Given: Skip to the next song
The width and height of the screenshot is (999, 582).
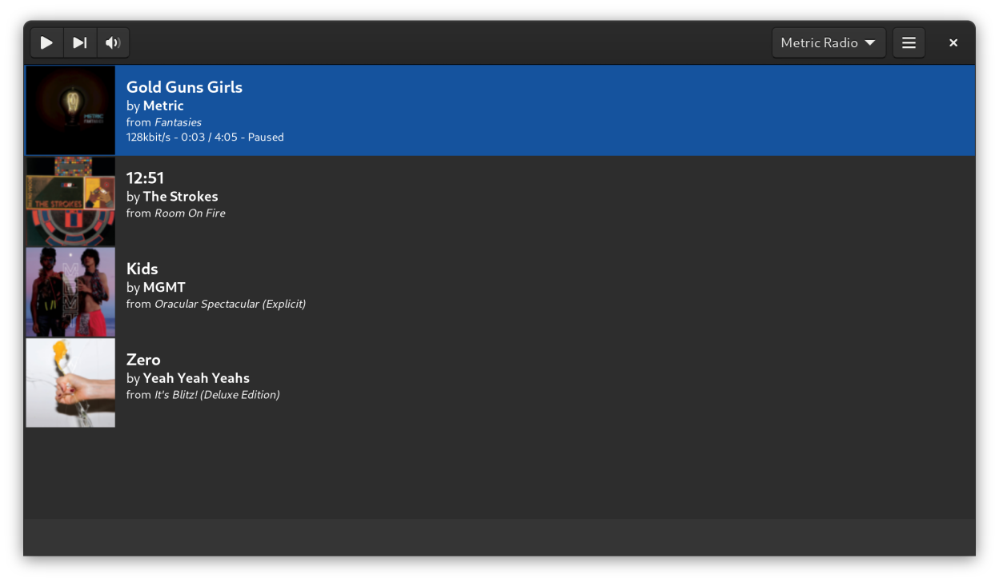Looking at the screenshot, I should pos(80,43).
